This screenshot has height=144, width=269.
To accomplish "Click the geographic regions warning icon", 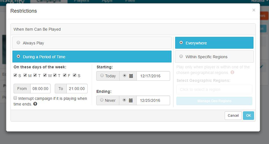I will pyautogui.click(x=232, y=72).
